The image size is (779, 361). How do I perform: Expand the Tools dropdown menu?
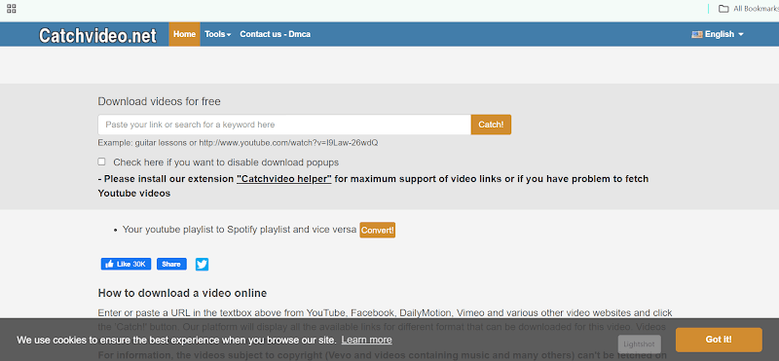217,34
